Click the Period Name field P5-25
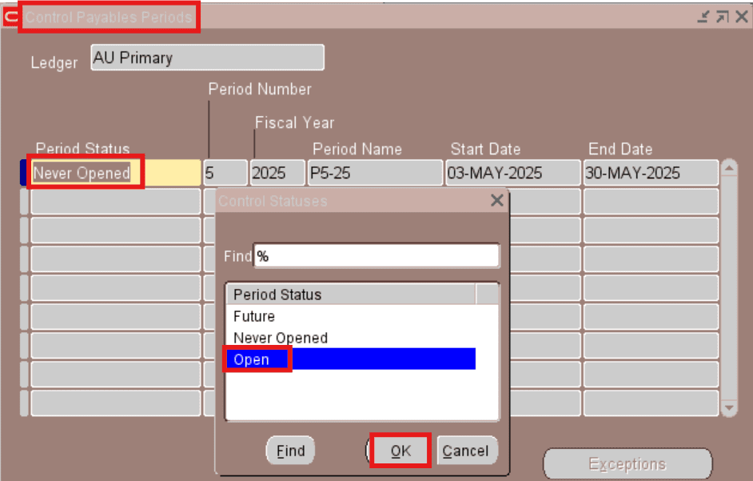The height and width of the screenshot is (481, 753). coord(375,173)
